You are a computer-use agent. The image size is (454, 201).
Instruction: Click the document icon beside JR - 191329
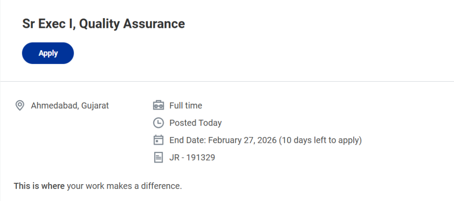pos(158,157)
